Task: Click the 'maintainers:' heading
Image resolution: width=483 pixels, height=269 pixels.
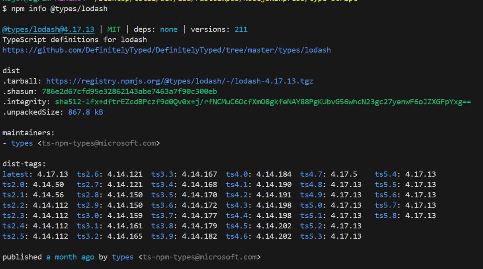Action: (x=29, y=133)
